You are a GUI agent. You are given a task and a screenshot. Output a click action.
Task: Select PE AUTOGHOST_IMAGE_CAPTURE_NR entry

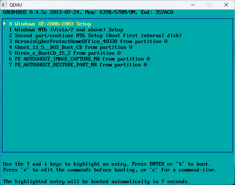[79, 59]
